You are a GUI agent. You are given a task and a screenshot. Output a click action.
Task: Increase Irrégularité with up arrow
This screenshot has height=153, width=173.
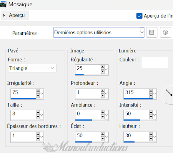[38, 91]
